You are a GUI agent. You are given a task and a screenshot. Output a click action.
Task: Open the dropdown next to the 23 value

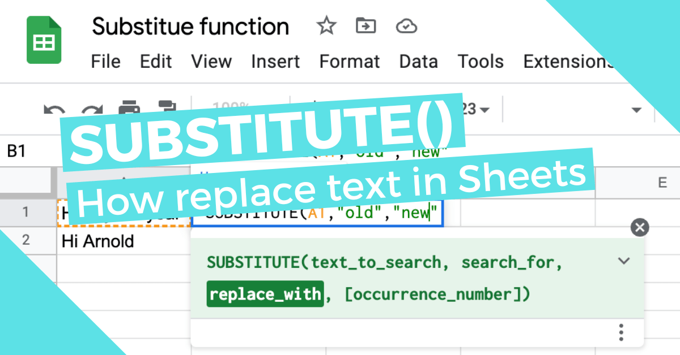(484, 109)
